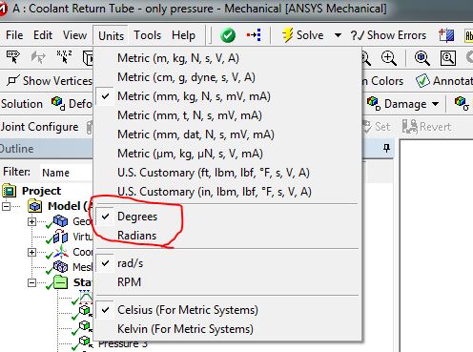Image resolution: width=473 pixels, height=352 pixels.
Task: Click the Virtual Topology icon
Action: coord(60,237)
